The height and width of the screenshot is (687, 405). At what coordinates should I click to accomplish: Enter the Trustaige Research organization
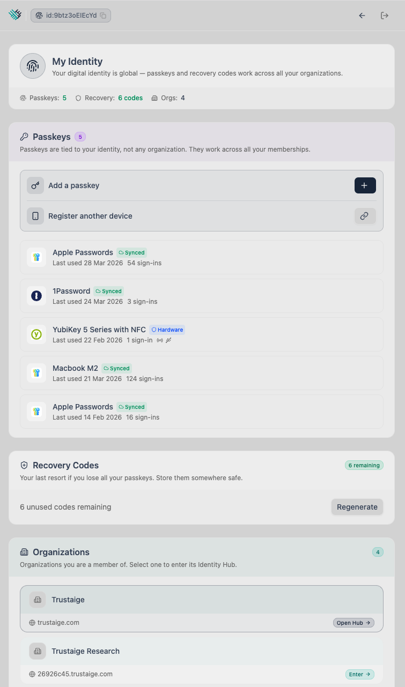tap(359, 674)
